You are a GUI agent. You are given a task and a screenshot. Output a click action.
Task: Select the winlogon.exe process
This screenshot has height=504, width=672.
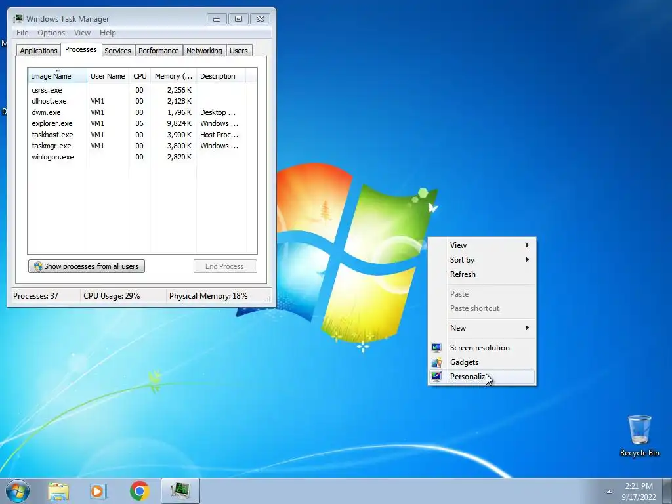click(x=136, y=157)
